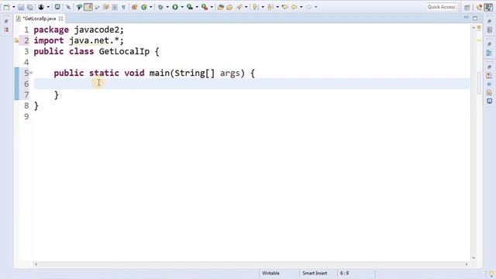The height and width of the screenshot is (279, 496).
Task: Click the Open Type icon
Action: [221, 7]
